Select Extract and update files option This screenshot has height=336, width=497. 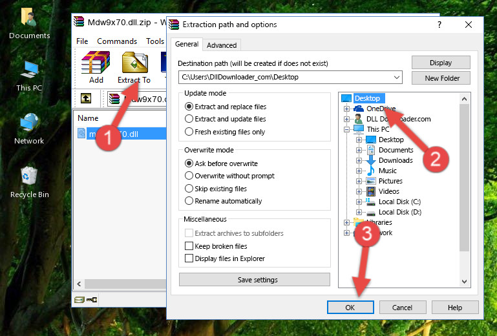[x=225, y=119]
